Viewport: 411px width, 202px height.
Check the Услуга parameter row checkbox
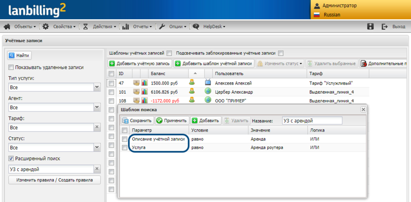[x=125, y=148]
